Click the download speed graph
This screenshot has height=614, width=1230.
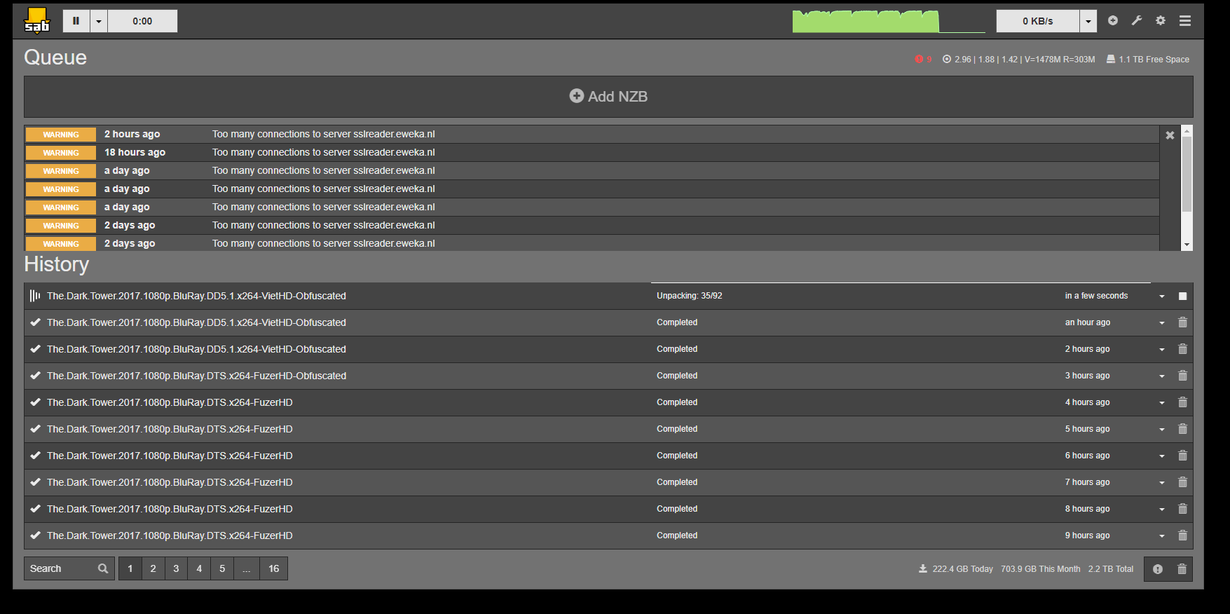[x=889, y=21]
